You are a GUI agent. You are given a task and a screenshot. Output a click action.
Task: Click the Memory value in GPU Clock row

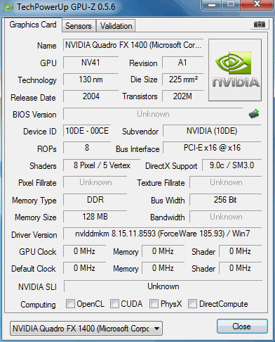(163, 251)
